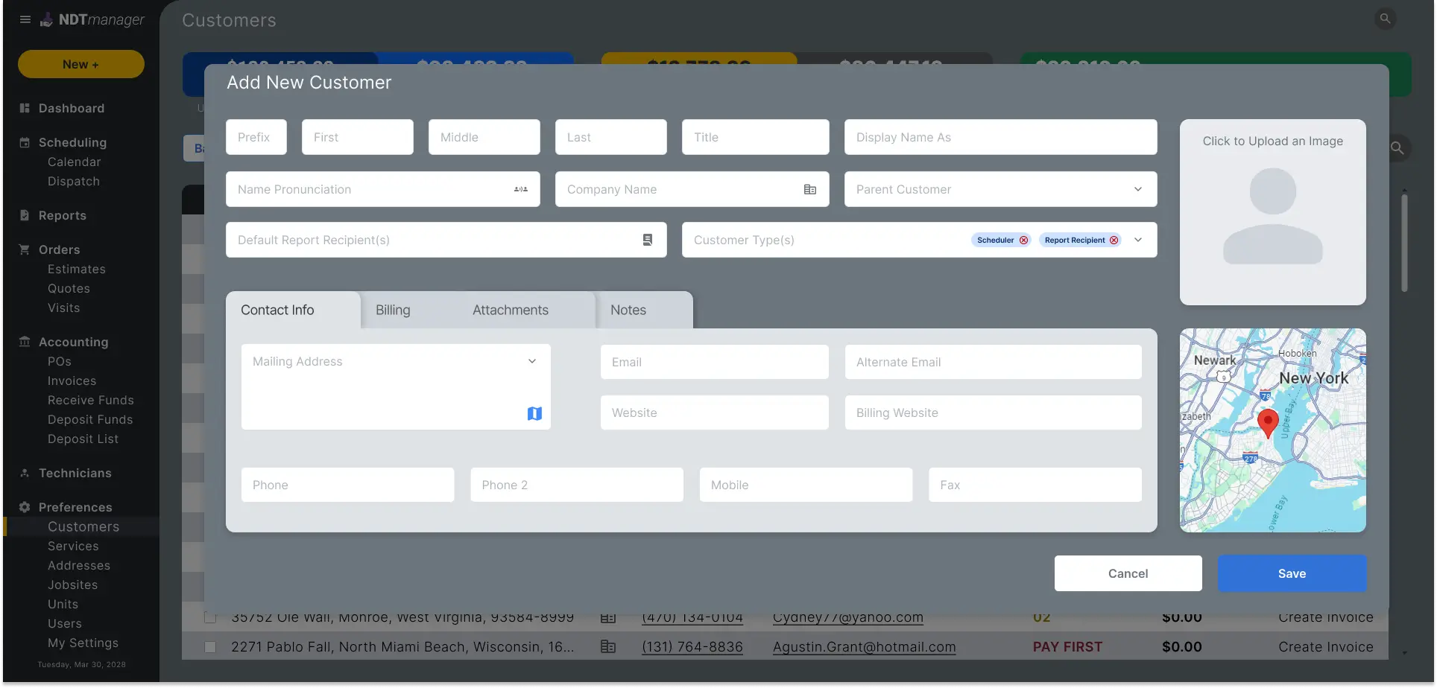
Task: Click the New York label on the map
Action: 1313,378
